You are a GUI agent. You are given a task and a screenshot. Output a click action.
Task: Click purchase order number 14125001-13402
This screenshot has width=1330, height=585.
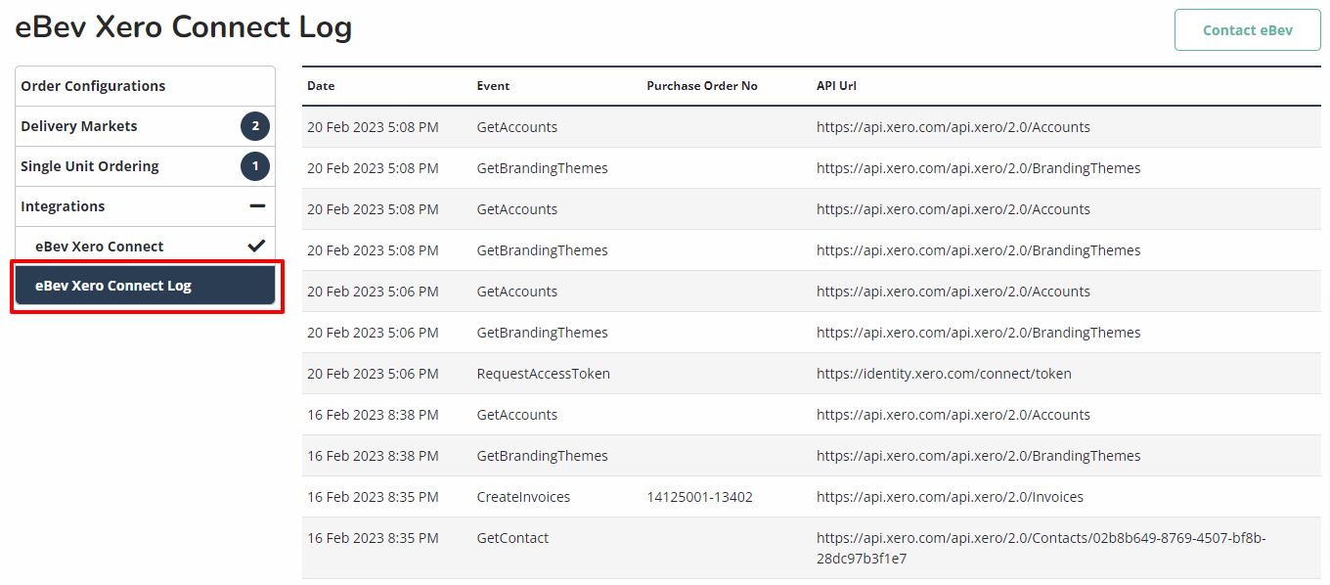699,497
